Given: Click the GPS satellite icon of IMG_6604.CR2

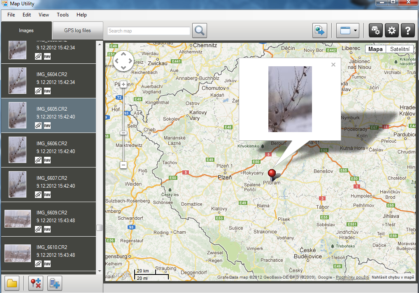Looking at the screenshot, I should point(38,91).
